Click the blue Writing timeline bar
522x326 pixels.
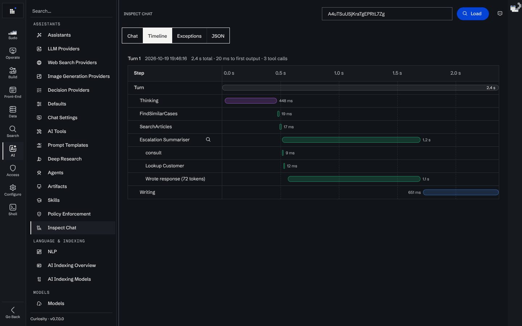click(x=461, y=192)
